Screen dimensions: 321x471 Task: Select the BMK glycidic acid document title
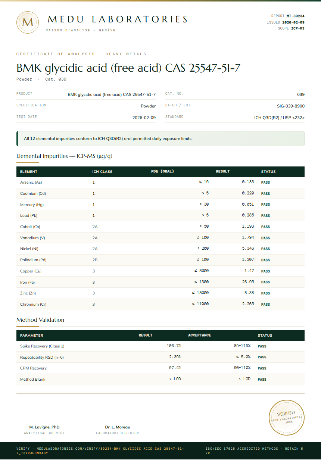[x=128, y=68]
